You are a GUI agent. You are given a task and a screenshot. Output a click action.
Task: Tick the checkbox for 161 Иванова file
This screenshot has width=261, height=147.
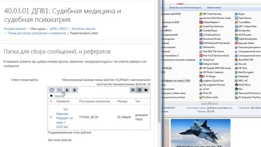(51, 117)
